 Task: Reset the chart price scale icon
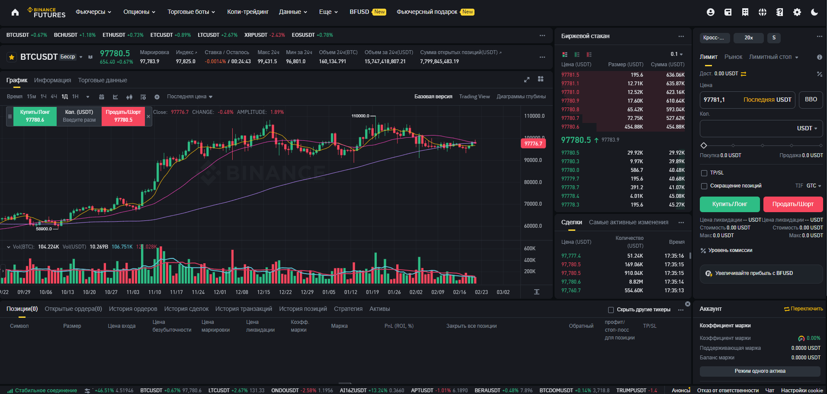537,292
